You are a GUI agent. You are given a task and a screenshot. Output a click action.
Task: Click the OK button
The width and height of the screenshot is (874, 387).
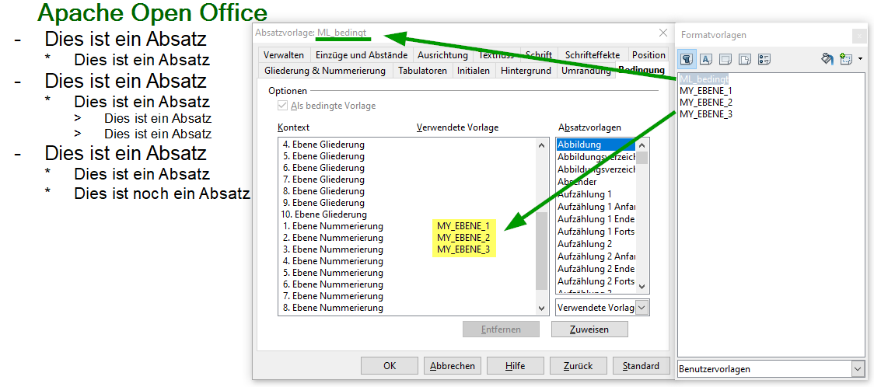(x=390, y=366)
